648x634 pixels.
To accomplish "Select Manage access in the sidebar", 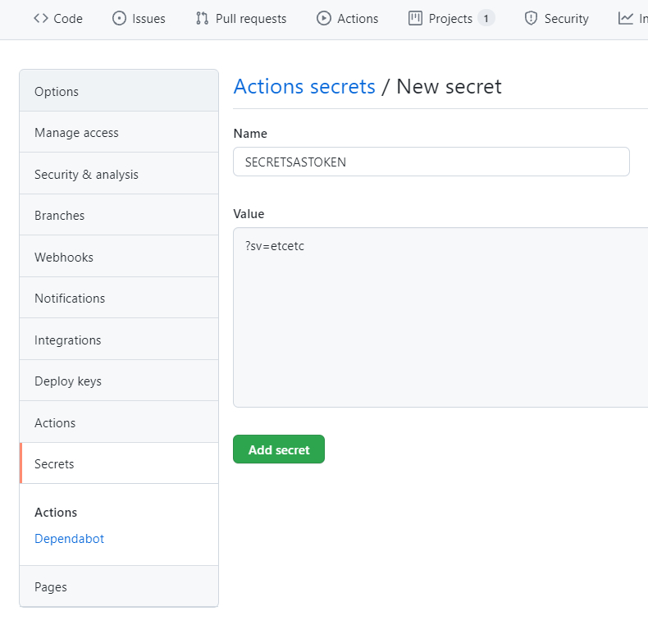I will tap(119, 132).
